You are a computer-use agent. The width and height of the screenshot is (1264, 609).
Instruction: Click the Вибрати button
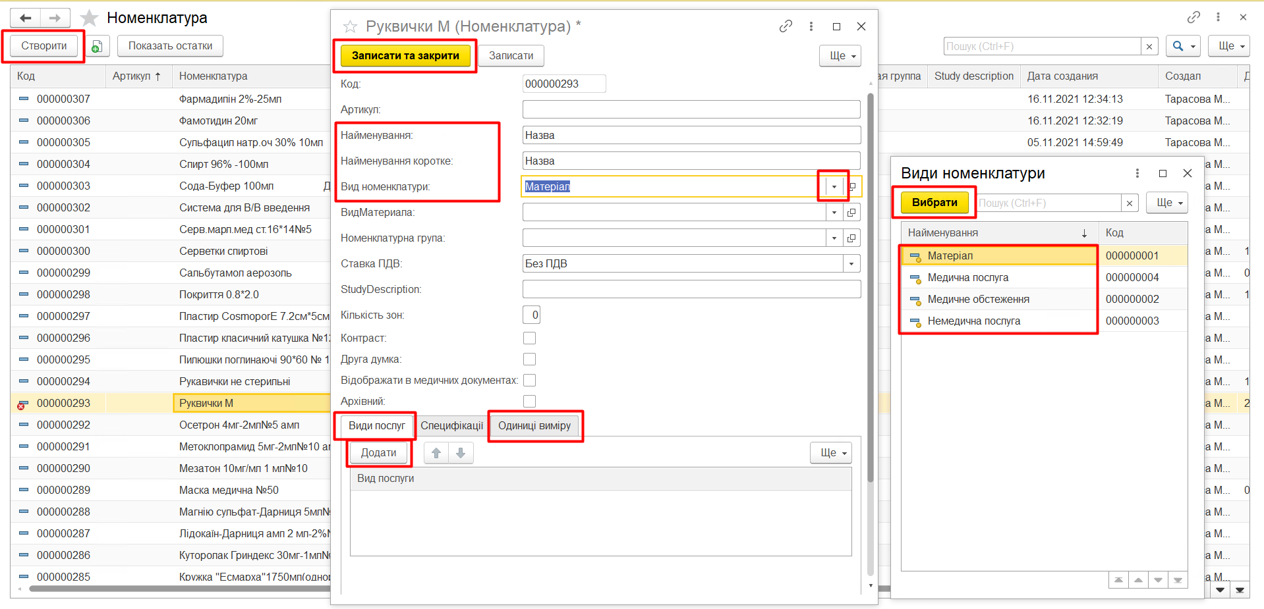(934, 203)
